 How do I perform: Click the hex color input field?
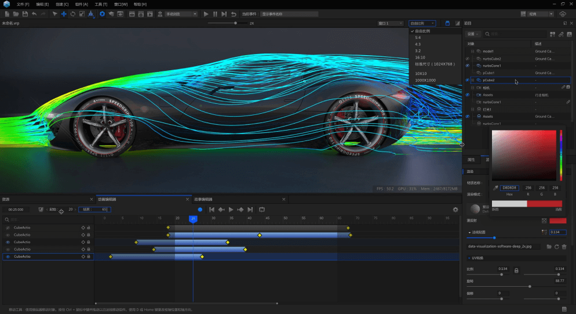tap(510, 188)
